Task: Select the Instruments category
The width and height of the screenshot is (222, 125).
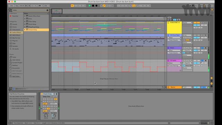Action: 16,30
